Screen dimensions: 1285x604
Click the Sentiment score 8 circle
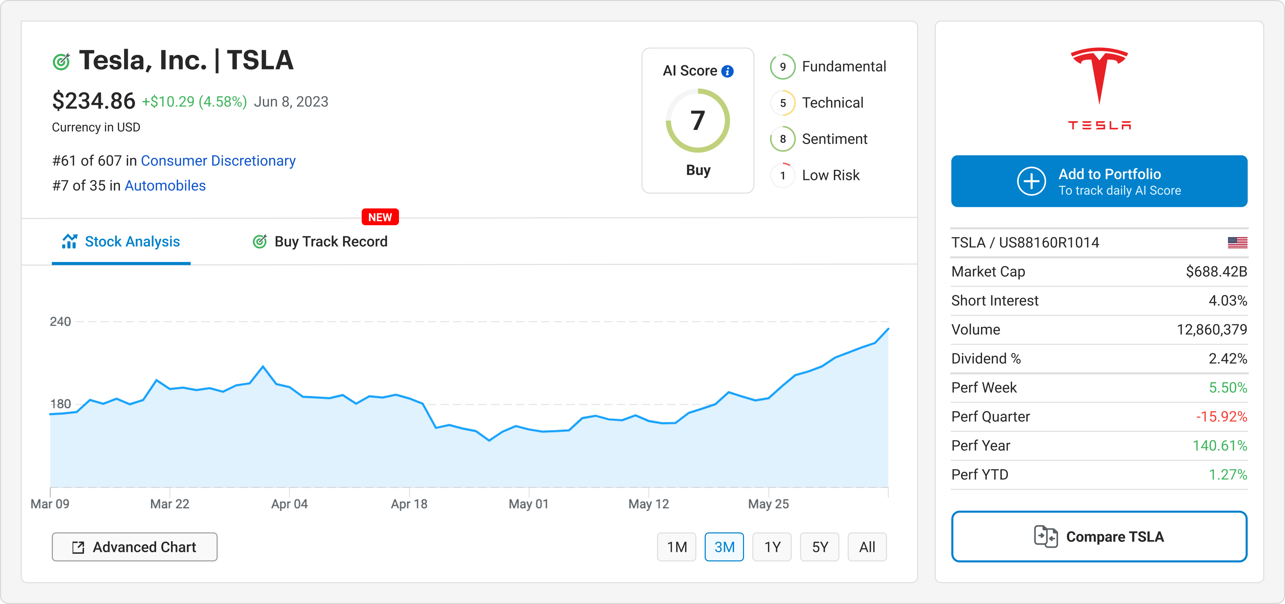coord(782,139)
